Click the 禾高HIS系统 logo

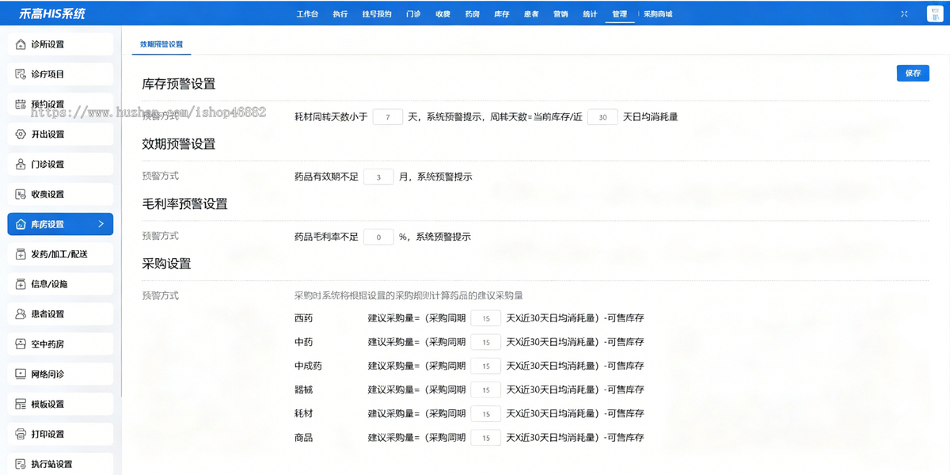point(53,14)
